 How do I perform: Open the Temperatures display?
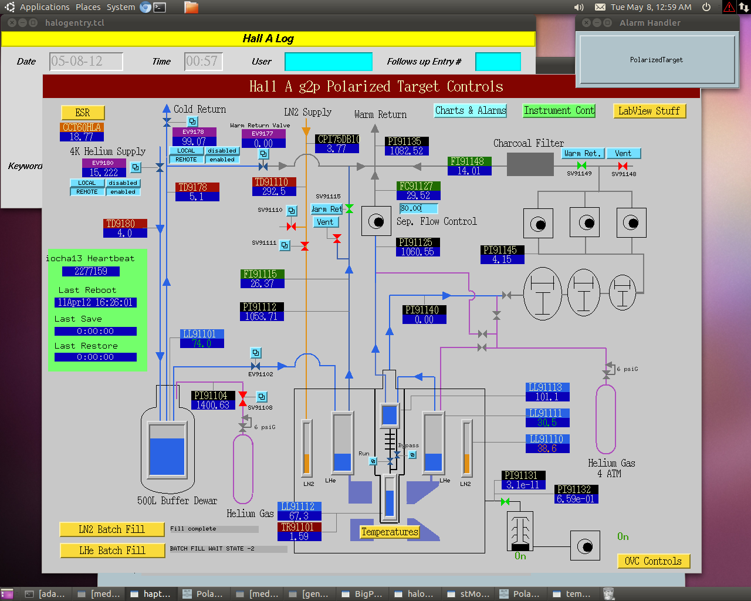point(390,532)
